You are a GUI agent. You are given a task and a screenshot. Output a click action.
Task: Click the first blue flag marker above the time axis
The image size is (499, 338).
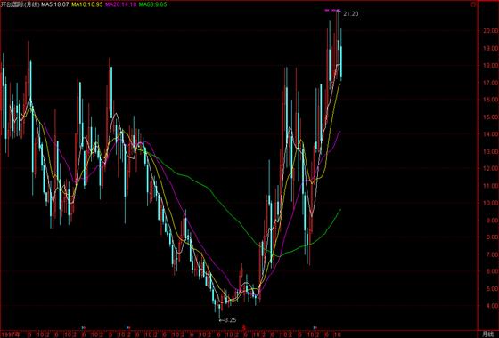[84, 327]
